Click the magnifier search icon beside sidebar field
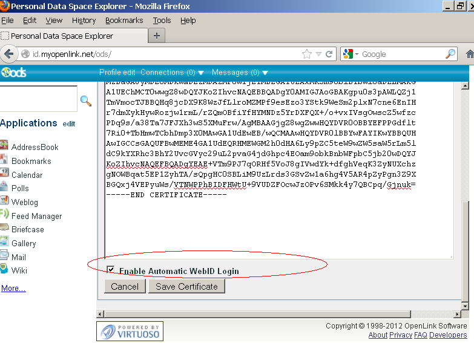The width and height of the screenshot is (474, 343). coord(86,101)
